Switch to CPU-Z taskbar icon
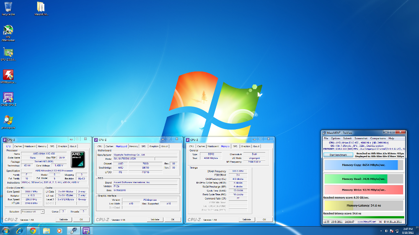This screenshot has width=419, height=235. (x=86, y=231)
